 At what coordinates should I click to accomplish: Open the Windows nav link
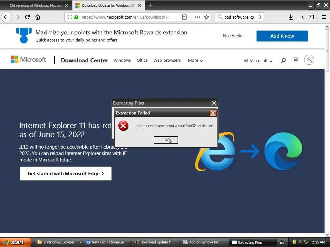[x=122, y=60]
